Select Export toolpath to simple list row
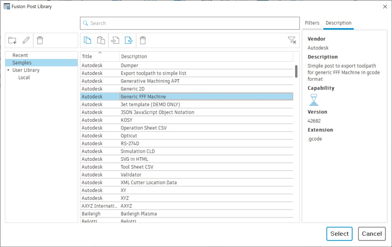392x247 pixels. point(186,73)
